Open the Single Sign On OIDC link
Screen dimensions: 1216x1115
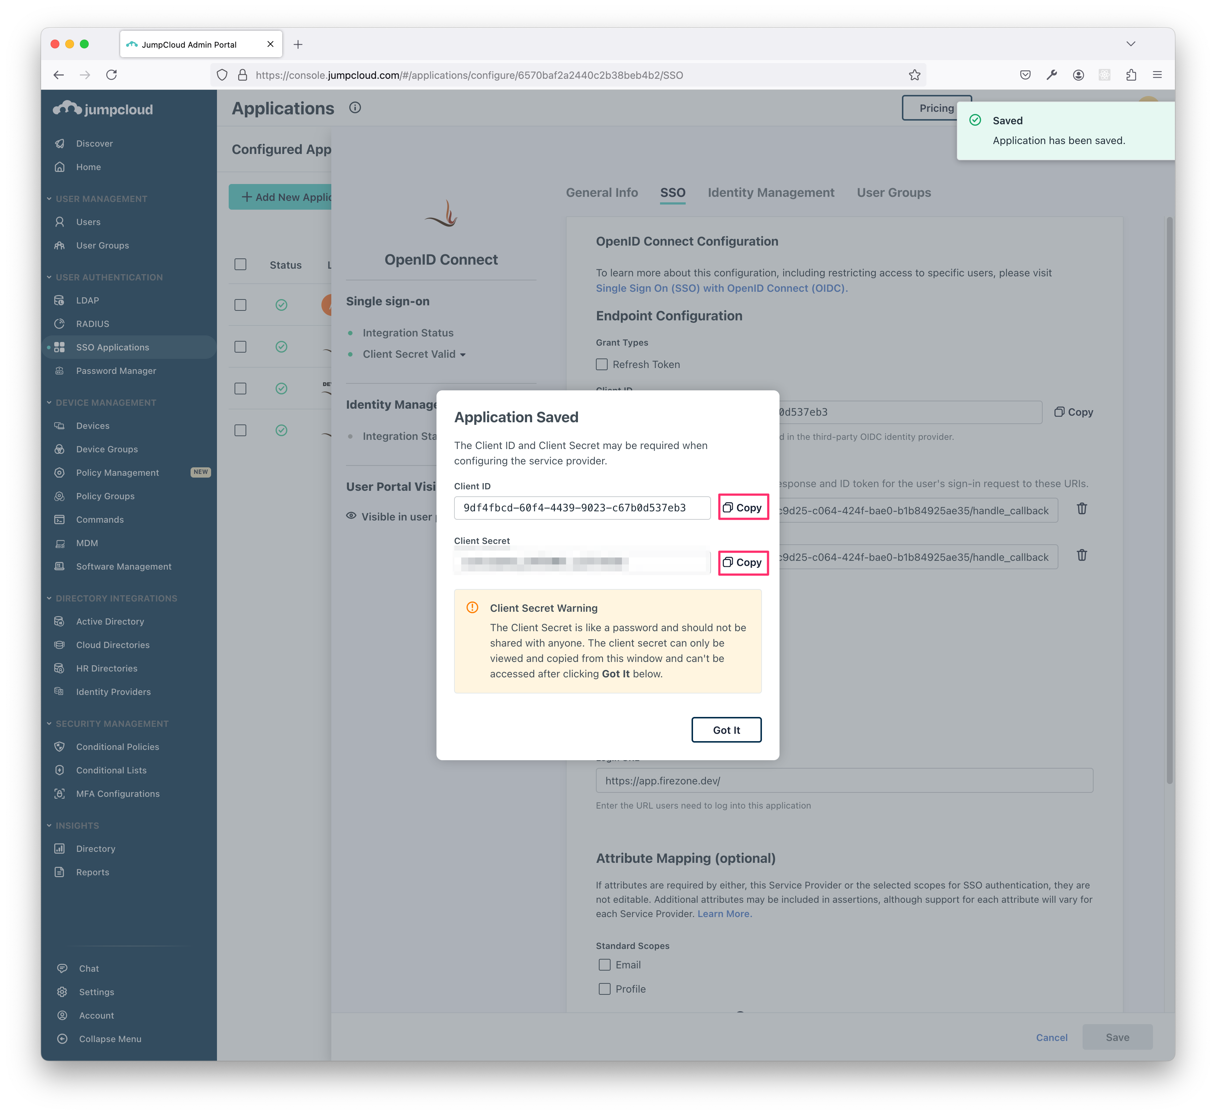(x=721, y=288)
